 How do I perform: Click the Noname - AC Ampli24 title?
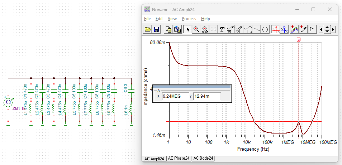(x=173, y=10)
